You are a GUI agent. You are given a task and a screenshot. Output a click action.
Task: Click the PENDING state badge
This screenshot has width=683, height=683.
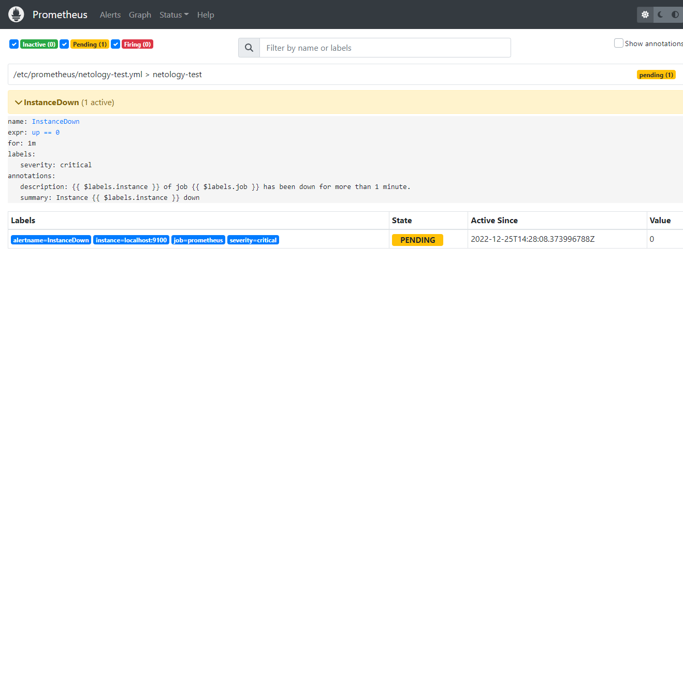click(x=417, y=240)
